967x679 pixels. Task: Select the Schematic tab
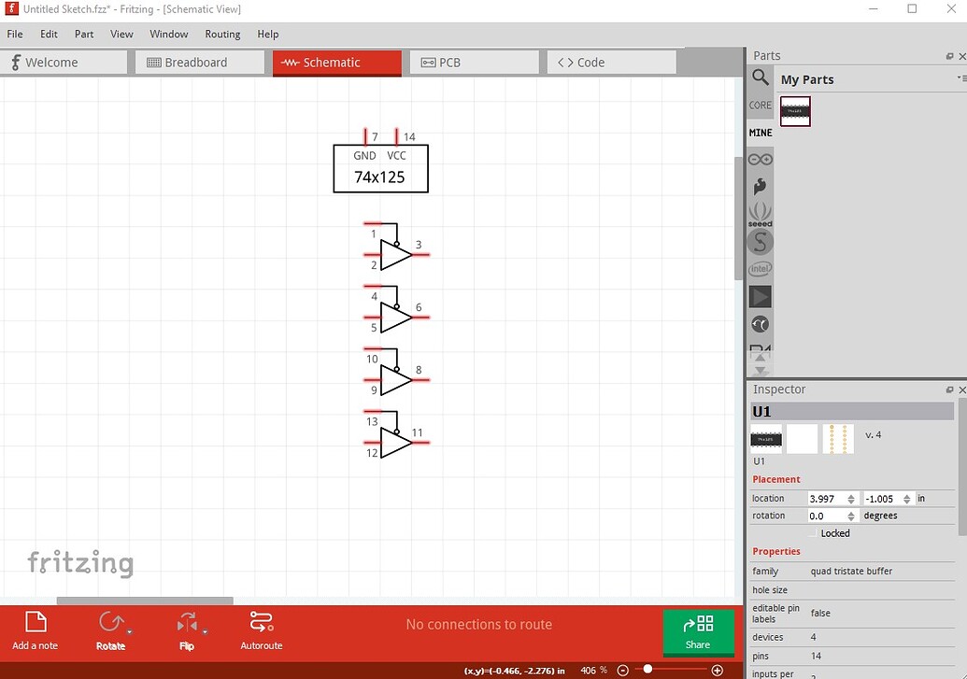336,63
